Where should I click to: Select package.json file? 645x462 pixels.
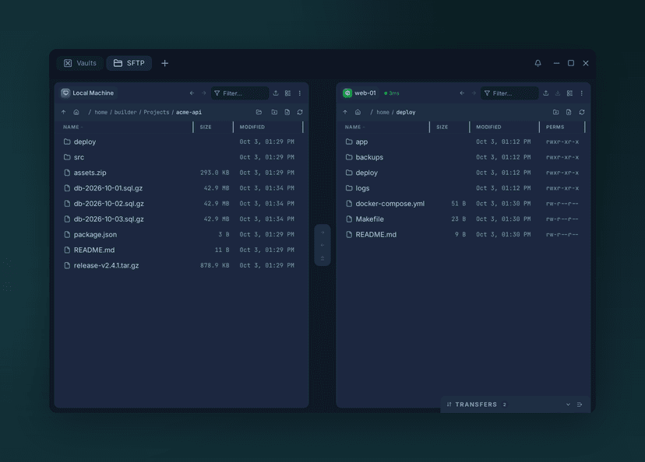[182, 234]
